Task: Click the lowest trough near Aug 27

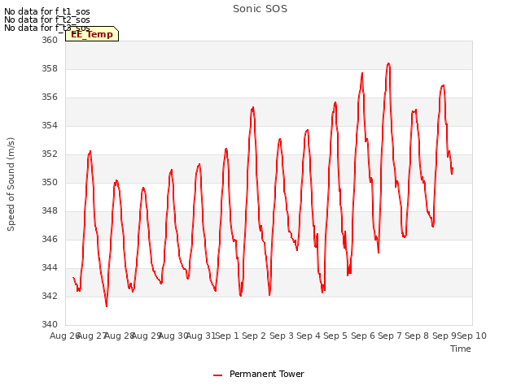Action: pyautogui.click(x=107, y=305)
